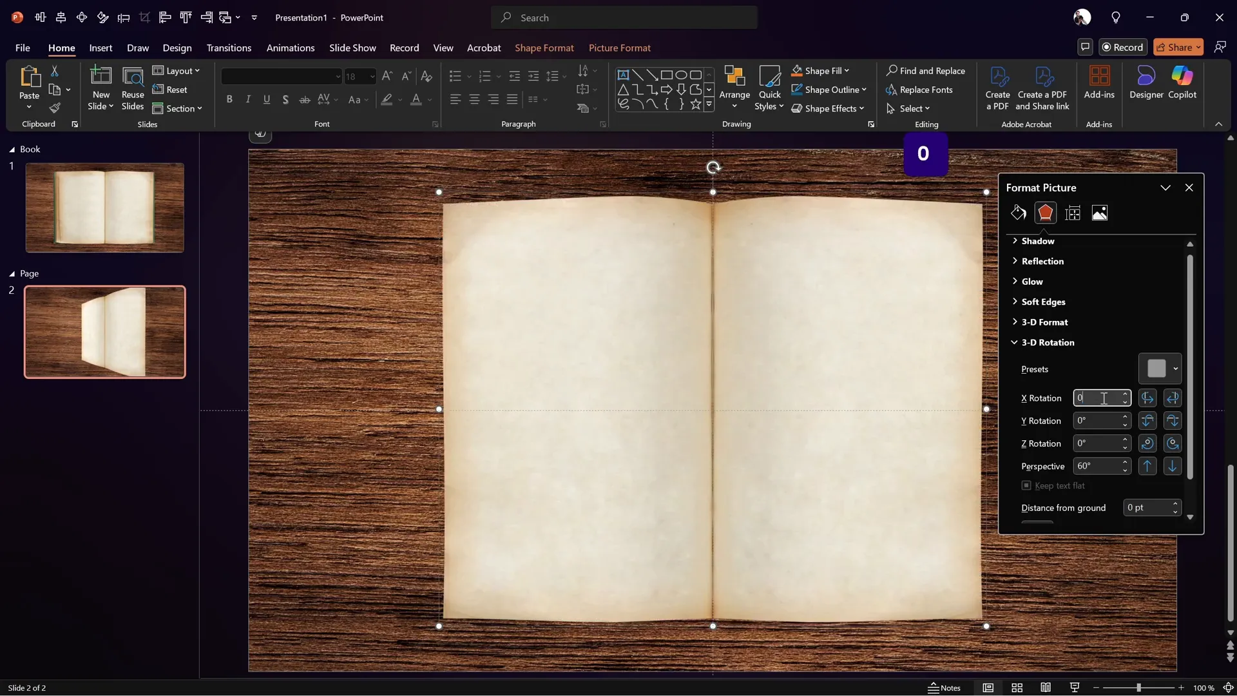Image resolution: width=1237 pixels, height=696 pixels.
Task: Open the Transitions ribbon tab
Action: (x=229, y=48)
